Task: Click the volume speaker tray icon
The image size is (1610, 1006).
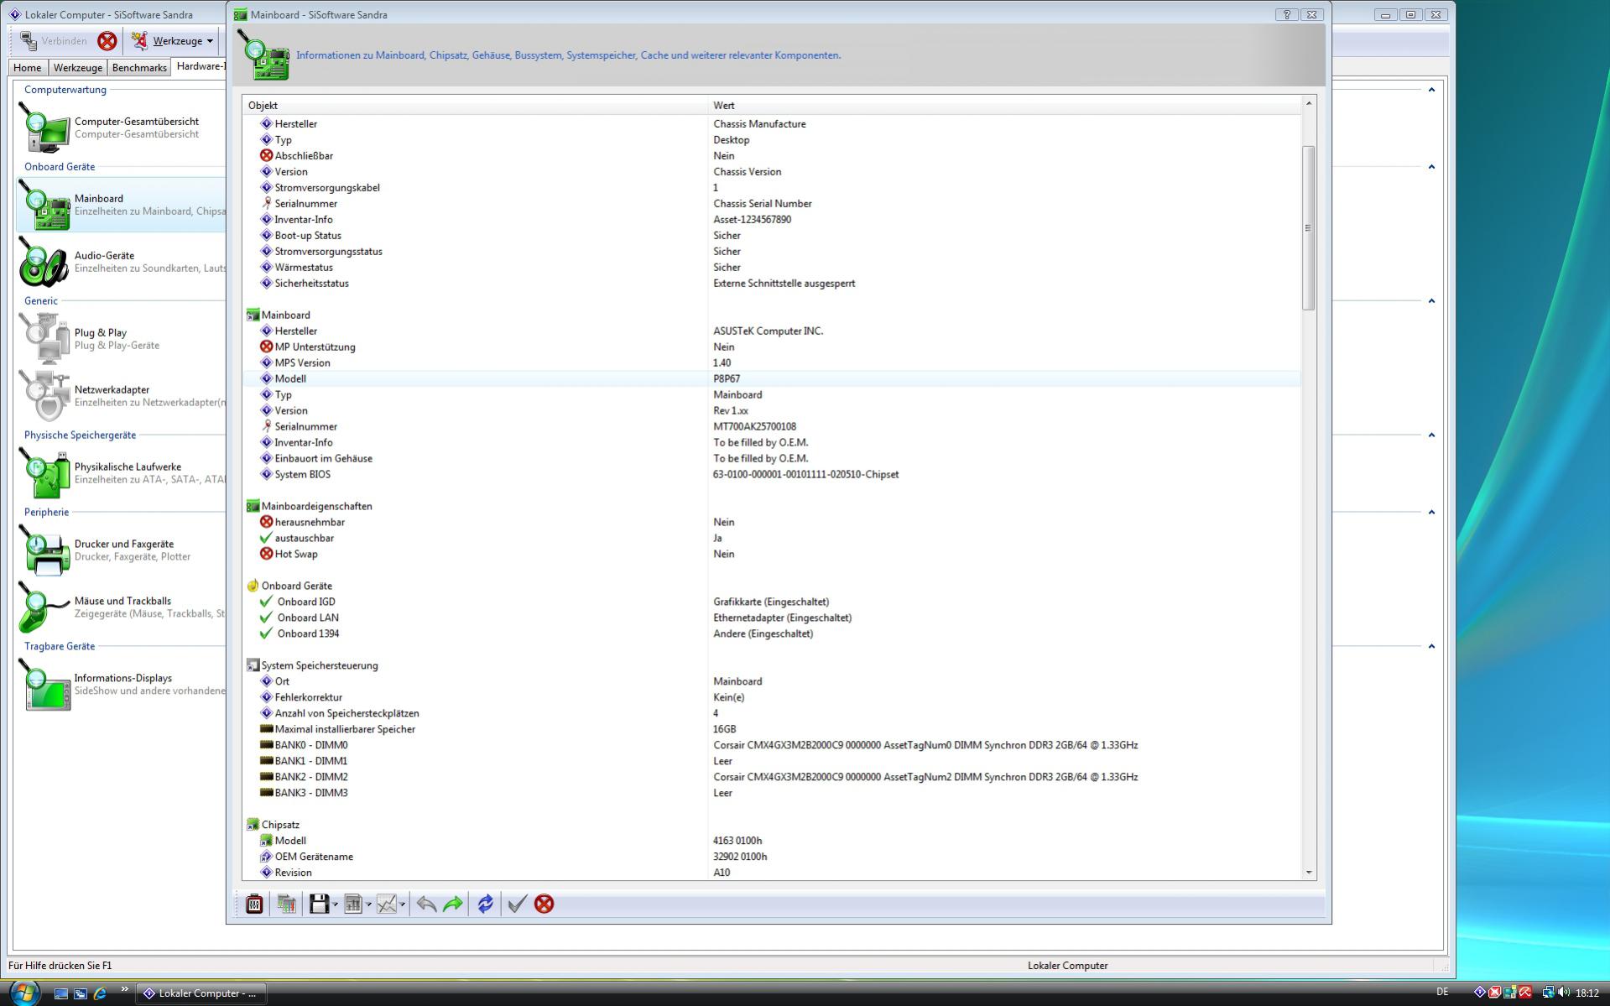Action: pyautogui.click(x=1564, y=993)
